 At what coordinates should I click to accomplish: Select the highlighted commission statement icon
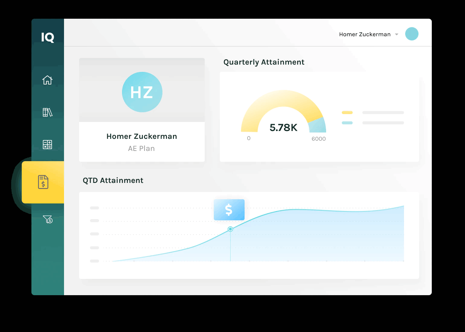(x=43, y=182)
